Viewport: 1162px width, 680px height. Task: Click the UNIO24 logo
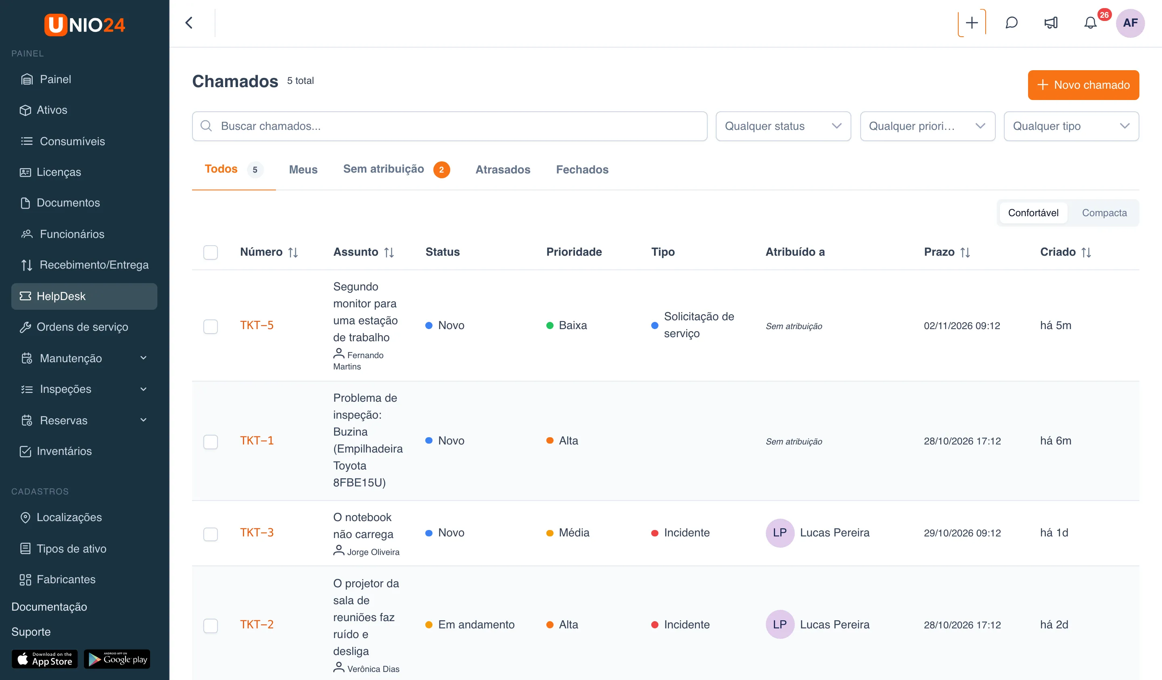click(84, 25)
